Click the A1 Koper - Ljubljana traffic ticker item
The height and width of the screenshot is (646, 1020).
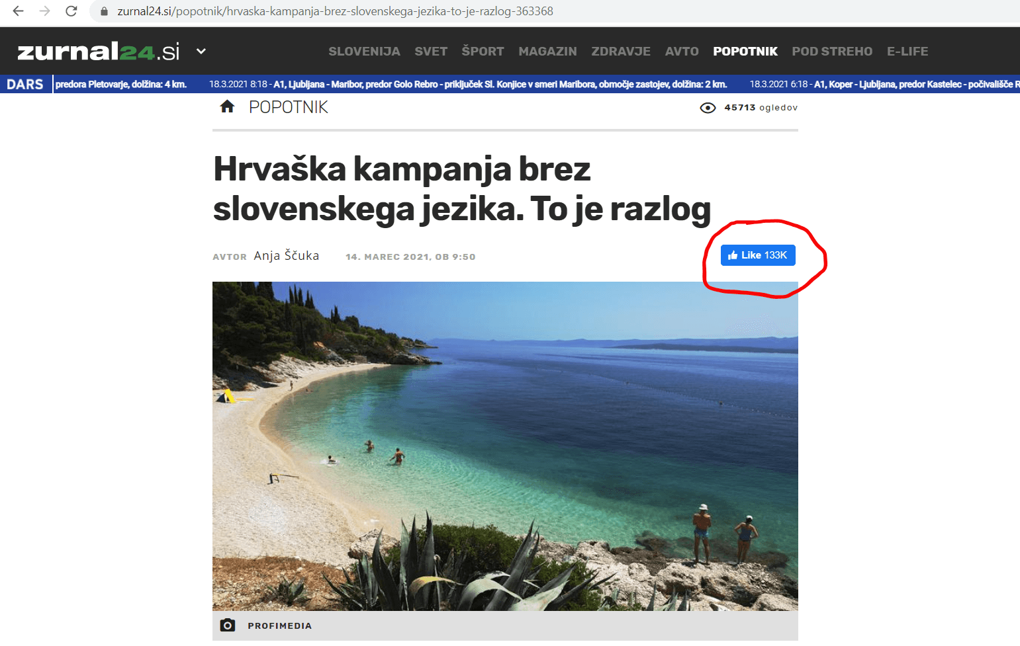pyautogui.click(x=884, y=84)
